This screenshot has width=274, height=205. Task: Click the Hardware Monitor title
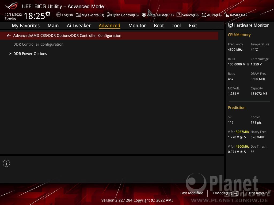point(251,25)
